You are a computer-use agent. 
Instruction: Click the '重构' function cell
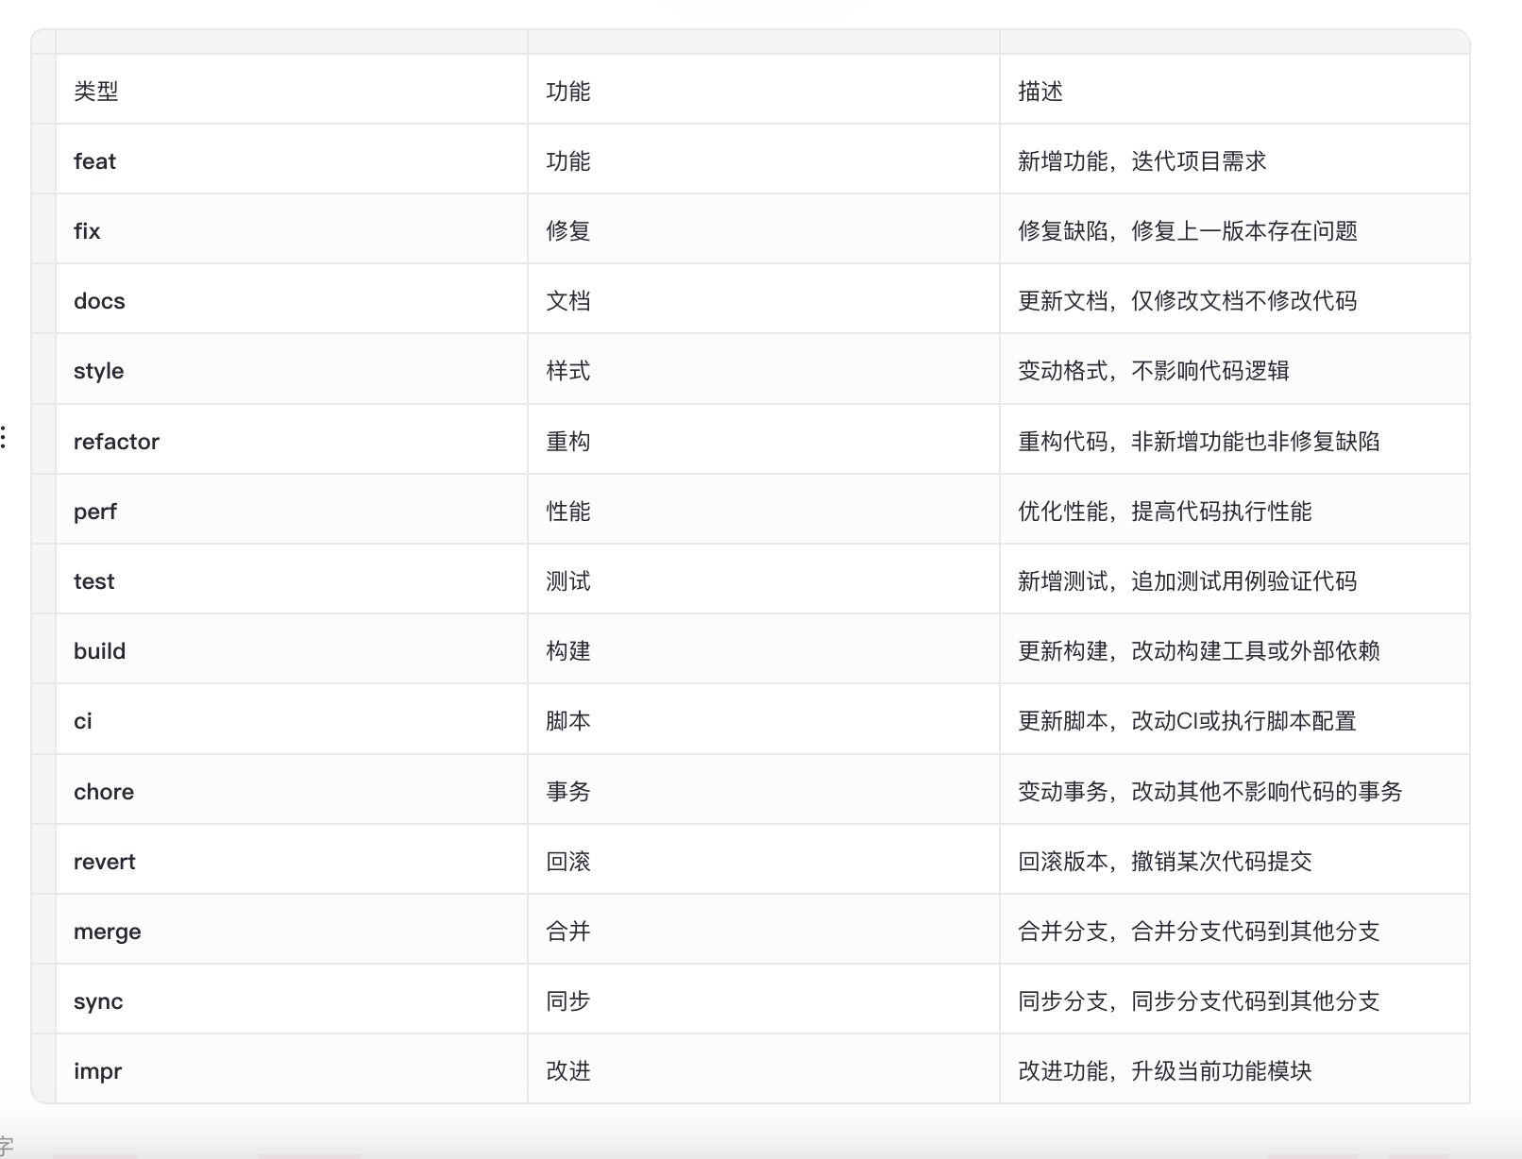(764, 440)
